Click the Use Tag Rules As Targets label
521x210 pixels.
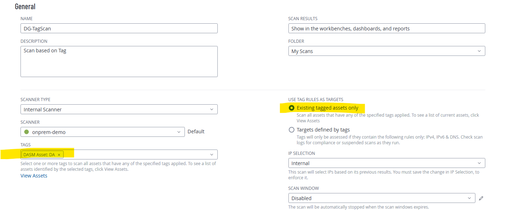(x=316, y=100)
